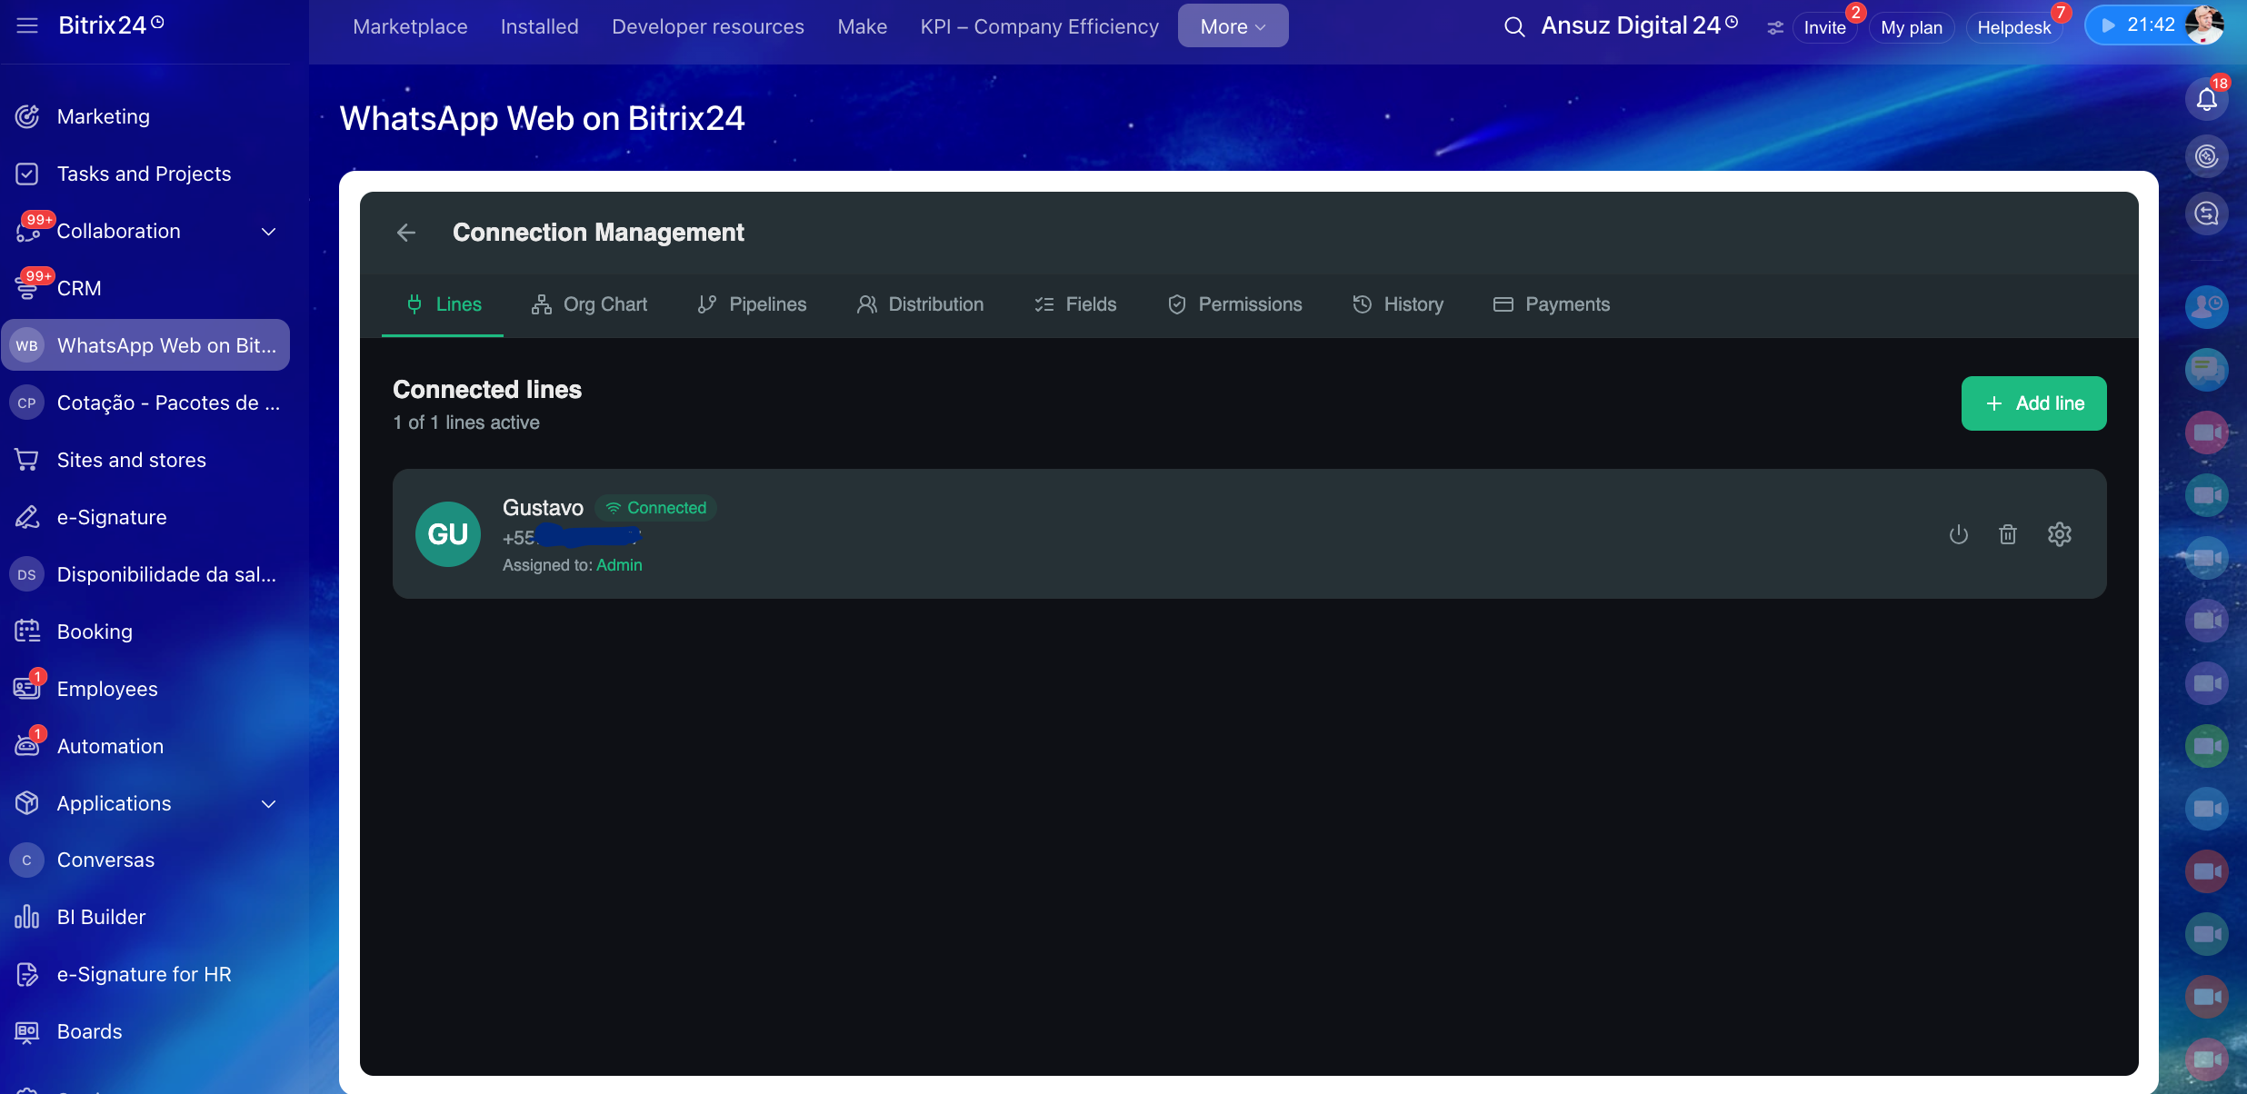This screenshot has height=1094, width=2247.
Task: Select WhatsApp Web on Bitrix sidebar item
Action: [145, 345]
